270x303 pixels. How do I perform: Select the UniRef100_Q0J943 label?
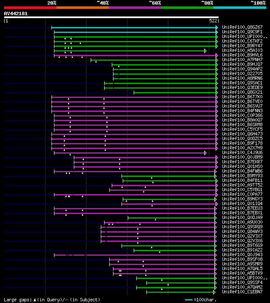pyautogui.click(x=242, y=254)
